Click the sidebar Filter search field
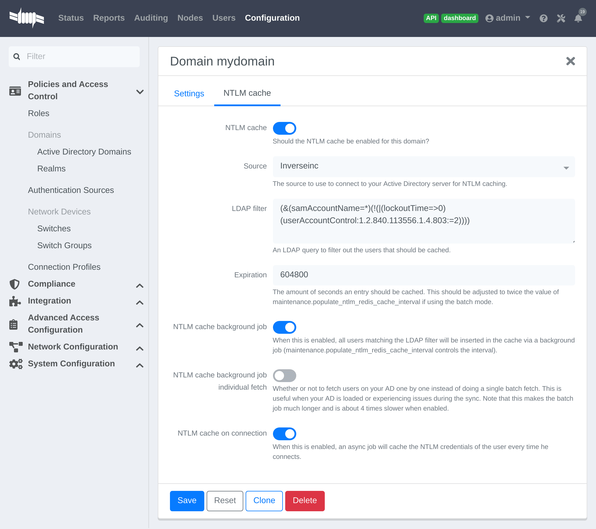This screenshot has height=529, width=596. click(x=74, y=56)
